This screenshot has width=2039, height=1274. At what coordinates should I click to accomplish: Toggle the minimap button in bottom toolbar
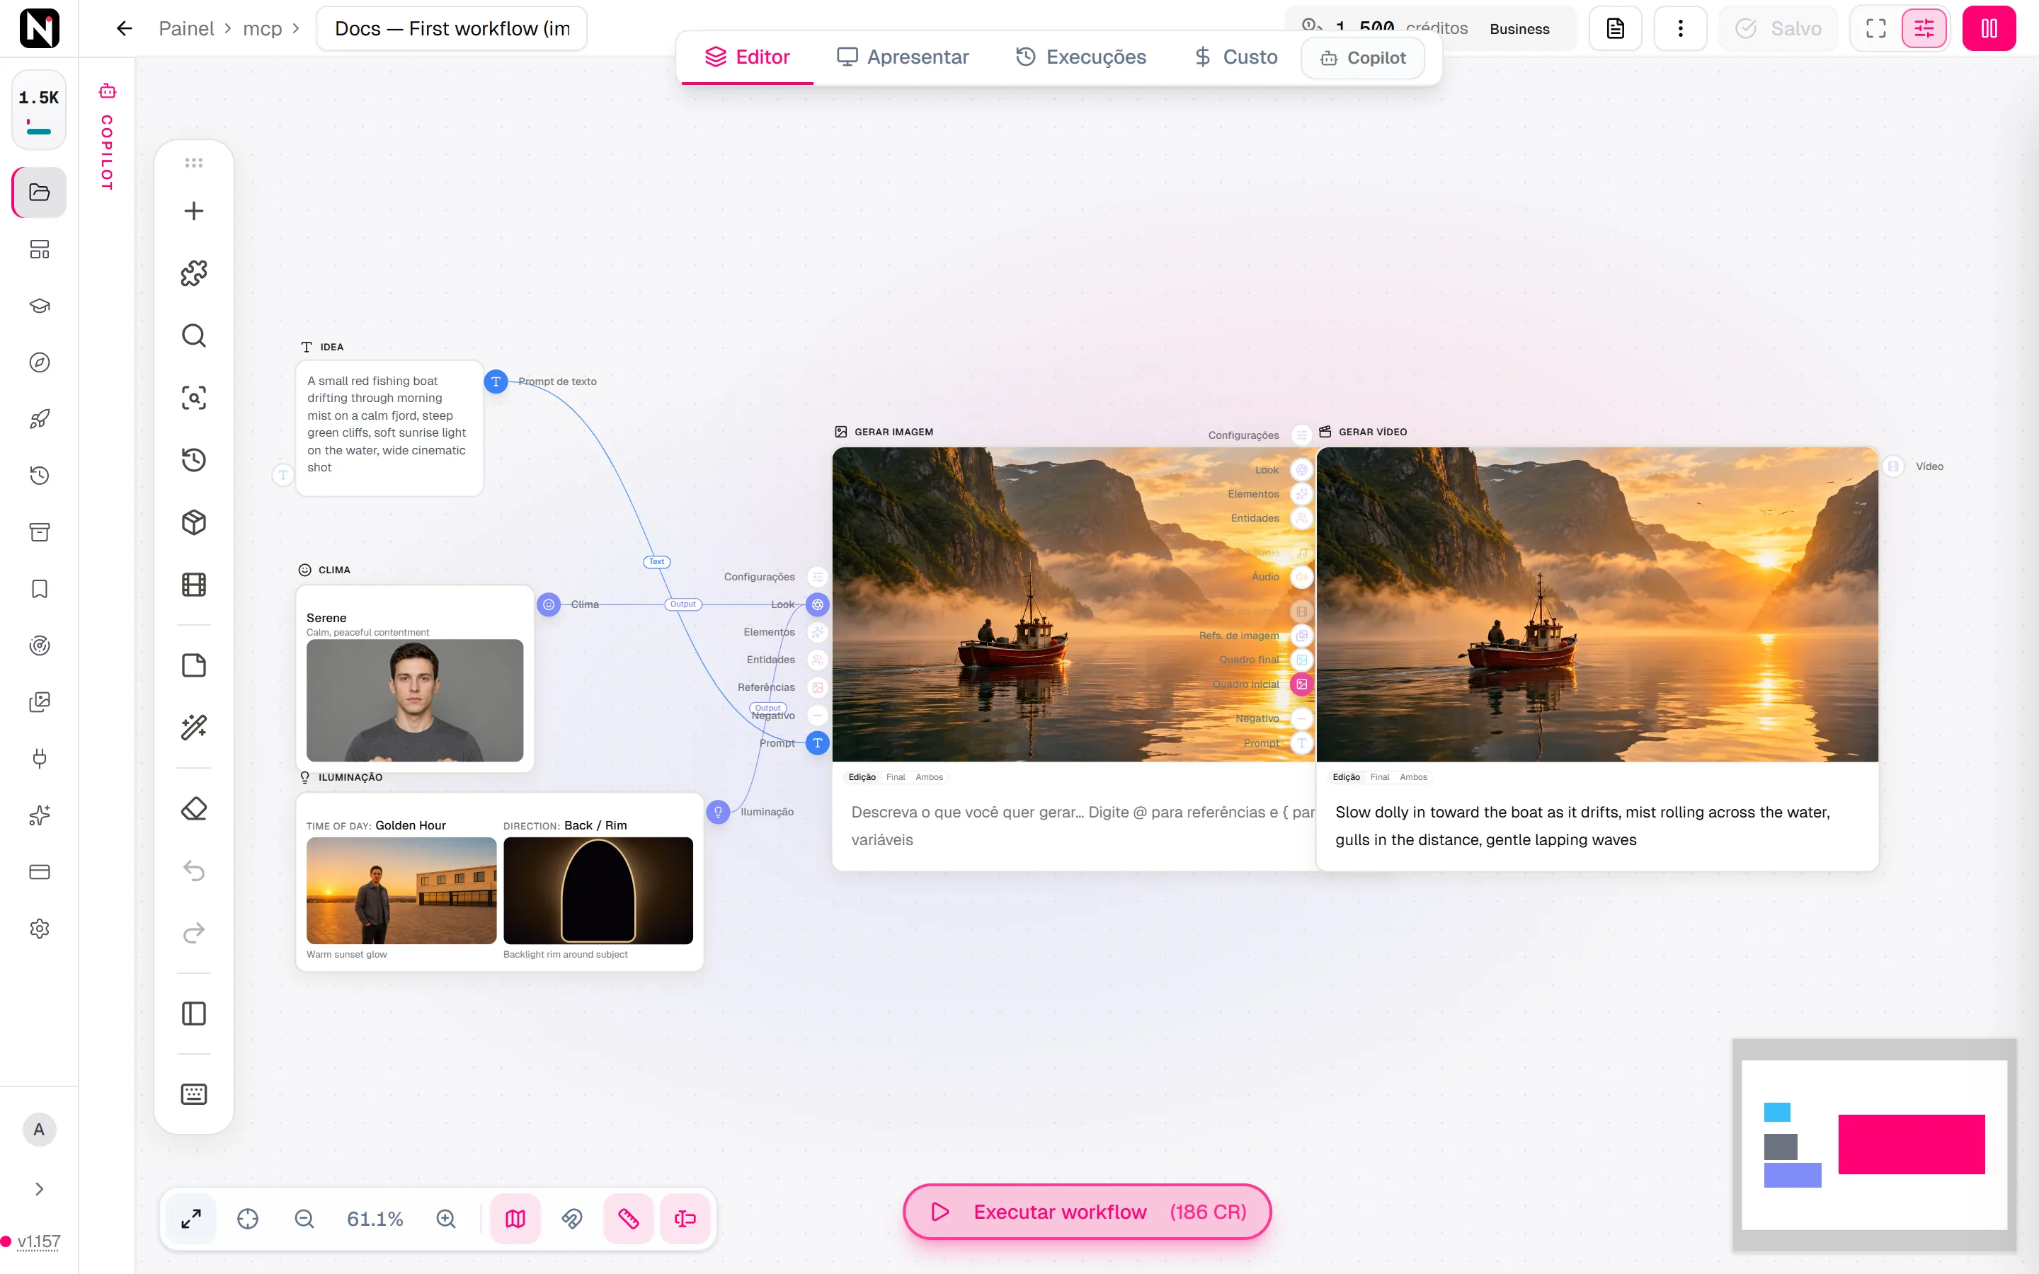515,1218
